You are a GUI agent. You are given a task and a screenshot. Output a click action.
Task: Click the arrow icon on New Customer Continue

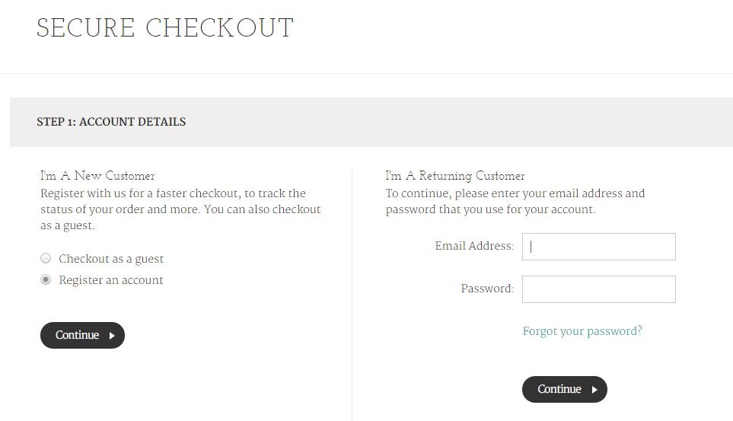112,336
